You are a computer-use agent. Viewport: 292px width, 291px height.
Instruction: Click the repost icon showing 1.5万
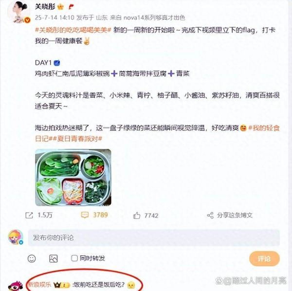click(29, 216)
